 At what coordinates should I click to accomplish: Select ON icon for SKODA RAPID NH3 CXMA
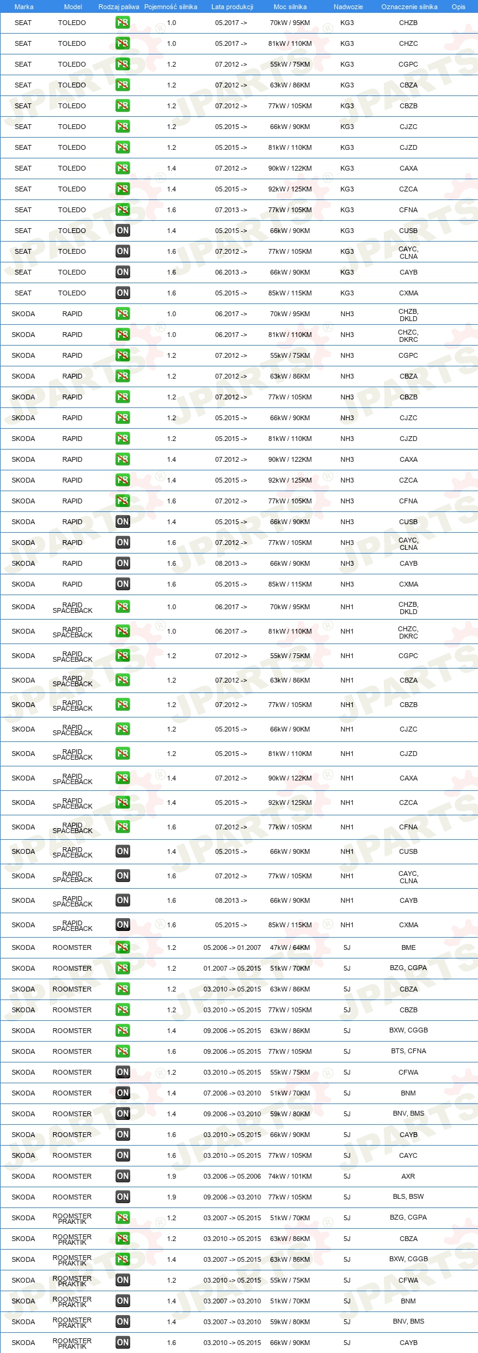pos(123,584)
